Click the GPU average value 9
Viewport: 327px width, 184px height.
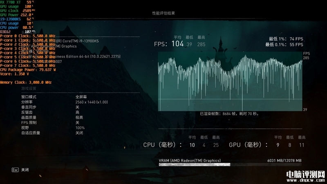[x=278, y=145]
